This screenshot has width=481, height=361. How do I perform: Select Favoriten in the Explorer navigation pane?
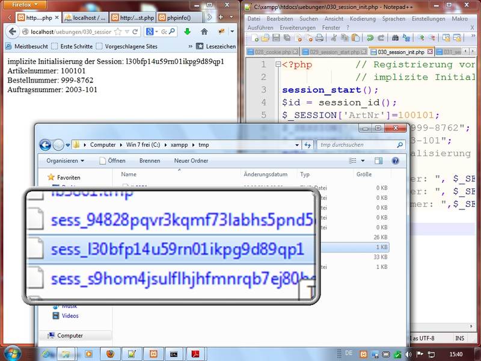pos(64,177)
